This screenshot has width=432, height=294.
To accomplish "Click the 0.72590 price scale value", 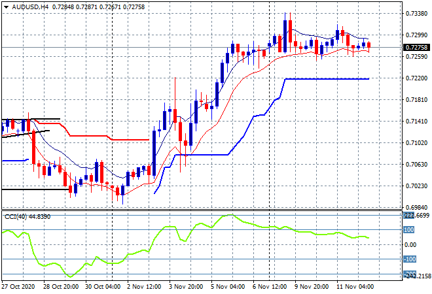I will (x=416, y=56).
